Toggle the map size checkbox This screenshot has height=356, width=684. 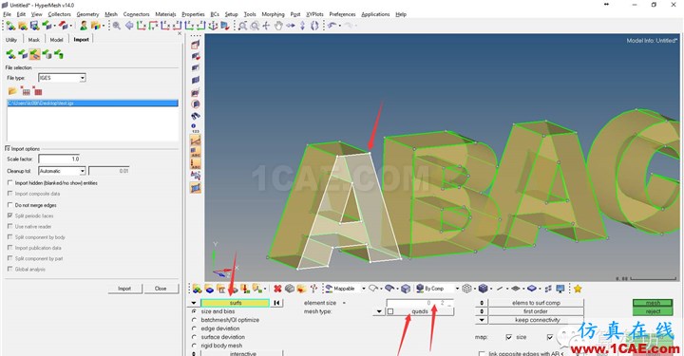508,337
